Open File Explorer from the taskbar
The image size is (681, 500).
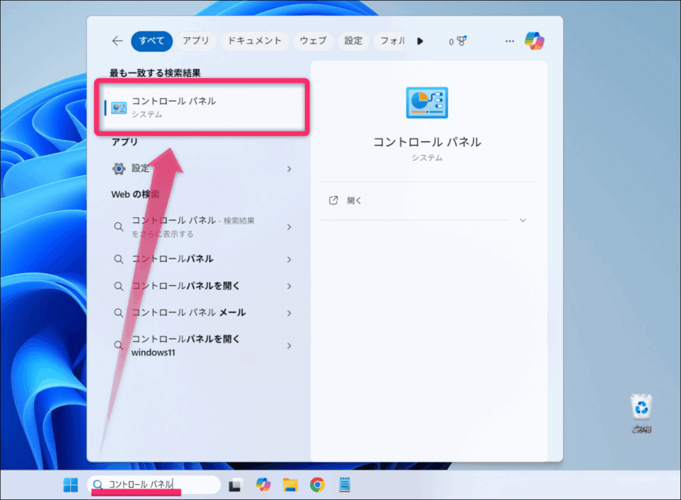(x=290, y=485)
